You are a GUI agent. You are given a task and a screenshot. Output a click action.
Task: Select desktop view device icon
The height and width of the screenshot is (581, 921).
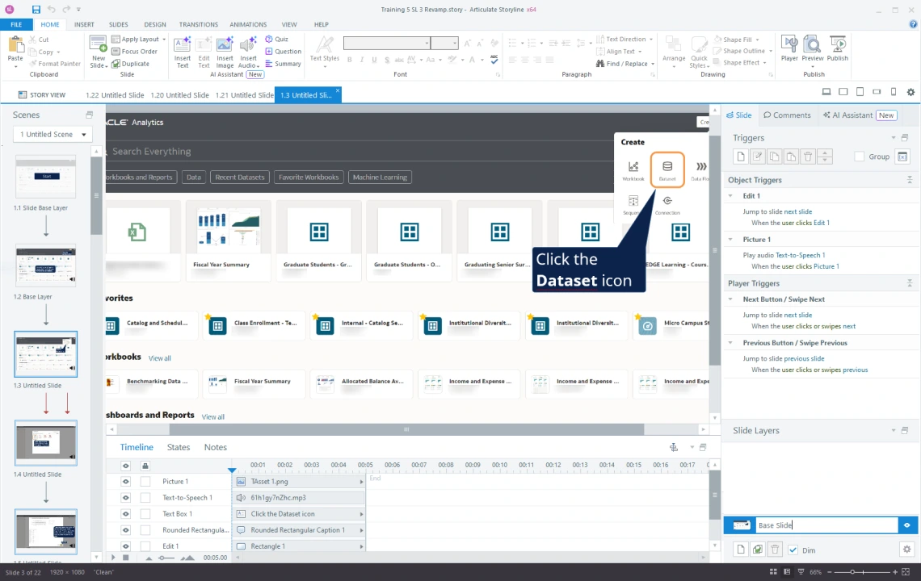826,92
